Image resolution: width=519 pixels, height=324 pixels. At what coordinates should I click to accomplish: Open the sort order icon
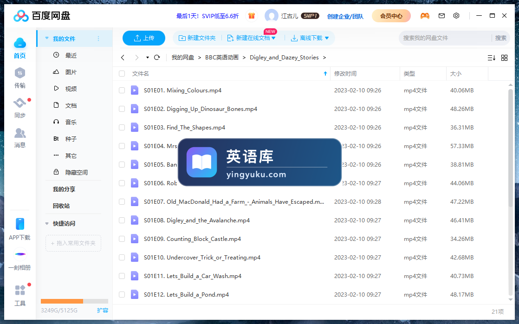(492, 58)
